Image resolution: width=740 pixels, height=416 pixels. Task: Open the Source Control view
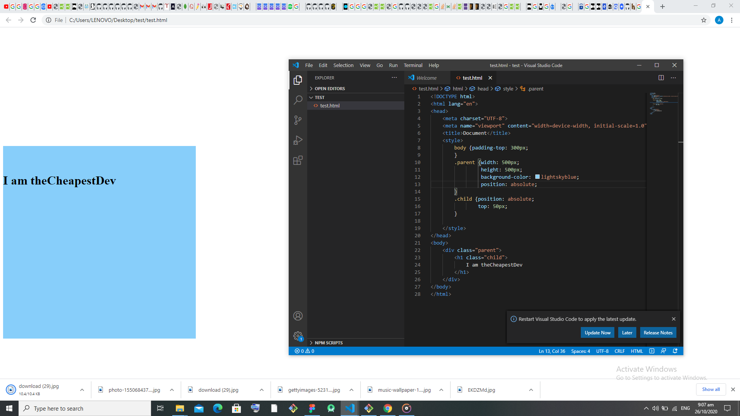click(298, 120)
